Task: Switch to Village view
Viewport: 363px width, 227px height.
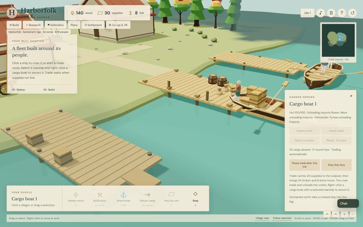Action: [262, 218]
